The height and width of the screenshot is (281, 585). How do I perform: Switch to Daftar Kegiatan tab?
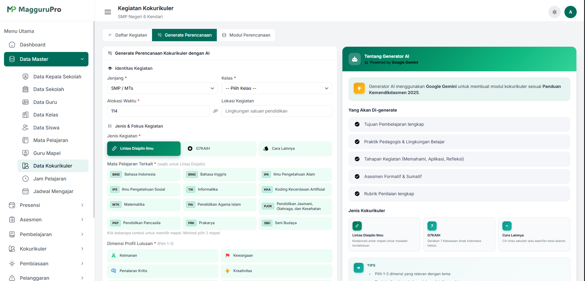(127, 35)
